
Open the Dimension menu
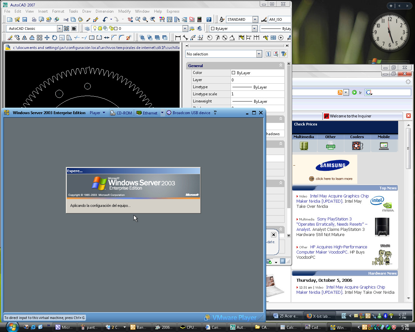coord(104,11)
